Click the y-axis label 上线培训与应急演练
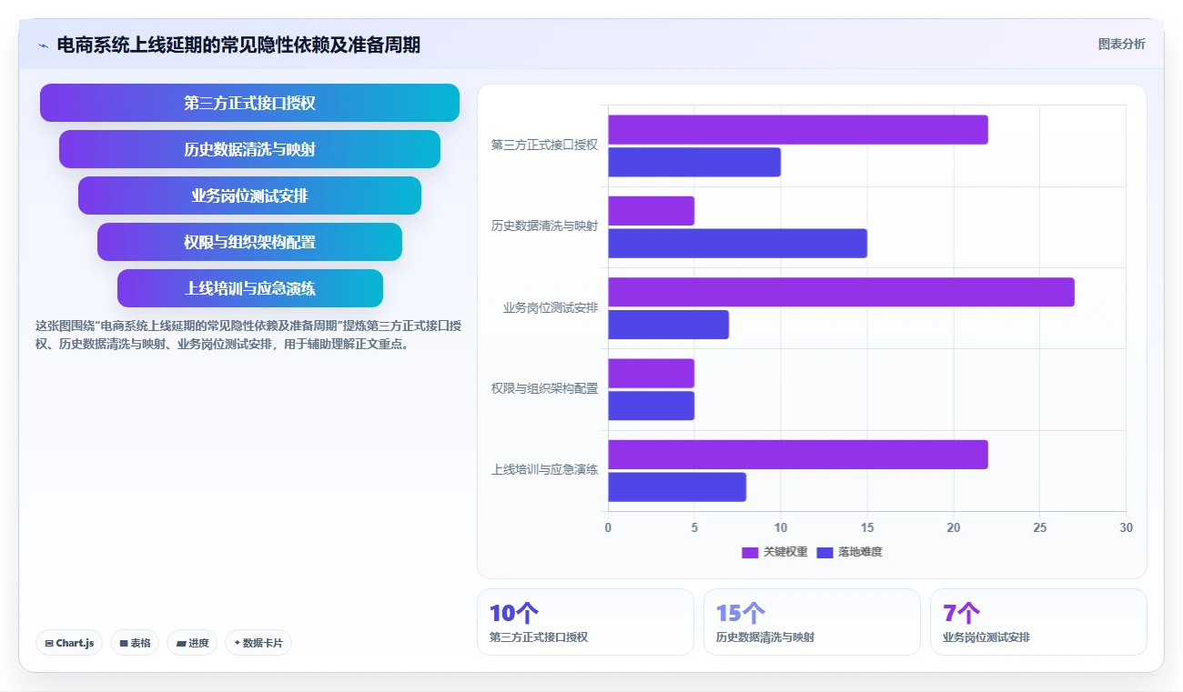Image resolution: width=1183 pixels, height=692 pixels. (544, 470)
